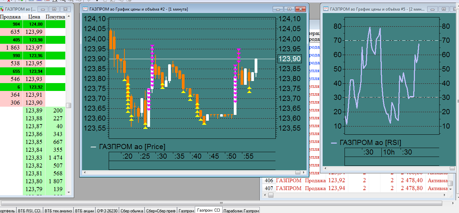Open the ОФЗ 26230 tab
This screenshot has height=213, width=459.
(107, 211)
